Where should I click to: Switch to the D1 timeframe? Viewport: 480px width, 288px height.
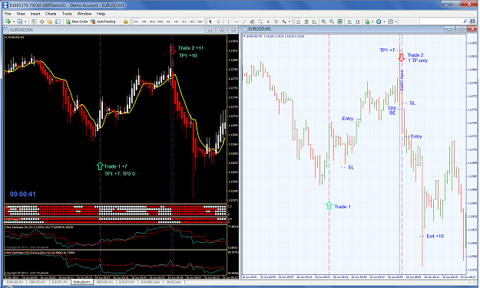pyautogui.click(x=184, y=21)
